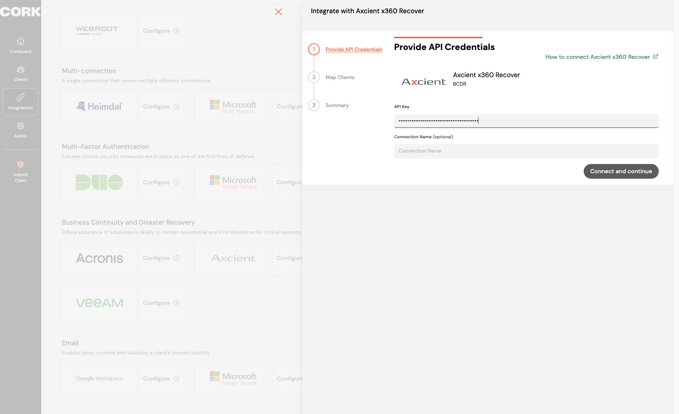
Task: Click the CORK logo
Action: [x=21, y=12]
